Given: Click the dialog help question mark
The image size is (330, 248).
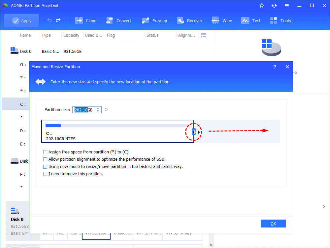Looking at the screenshot, I should coord(275,67).
